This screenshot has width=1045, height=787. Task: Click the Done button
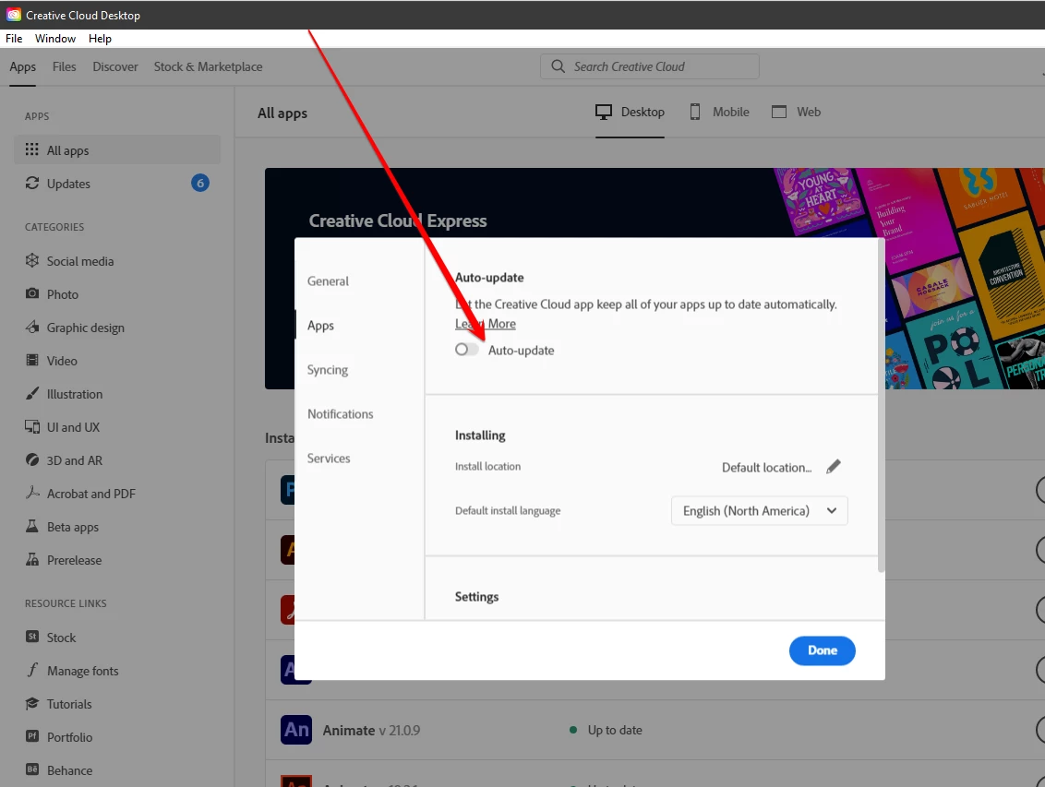(x=822, y=650)
